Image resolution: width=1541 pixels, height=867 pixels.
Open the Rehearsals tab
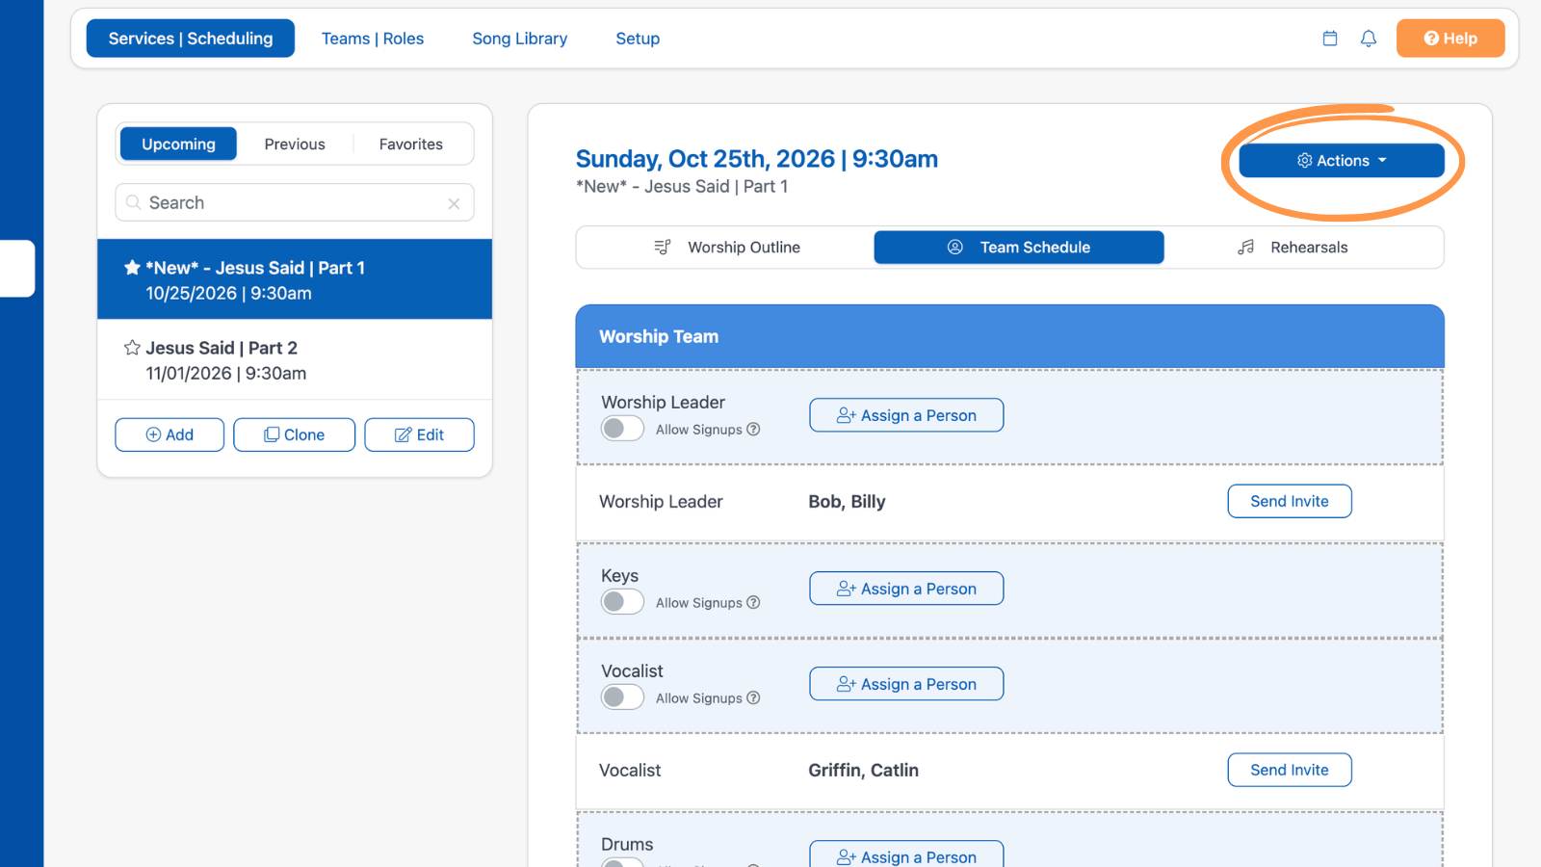coord(1293,248)
